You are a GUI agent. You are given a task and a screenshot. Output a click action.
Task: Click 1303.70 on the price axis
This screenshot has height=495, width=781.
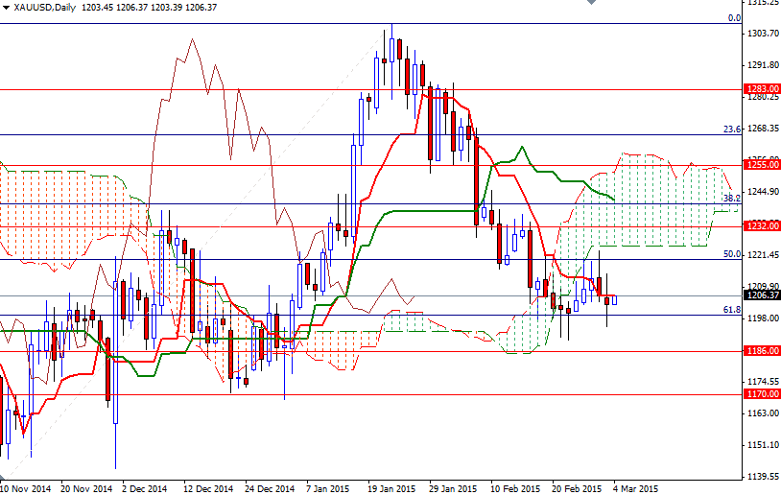tap(762, 34)
